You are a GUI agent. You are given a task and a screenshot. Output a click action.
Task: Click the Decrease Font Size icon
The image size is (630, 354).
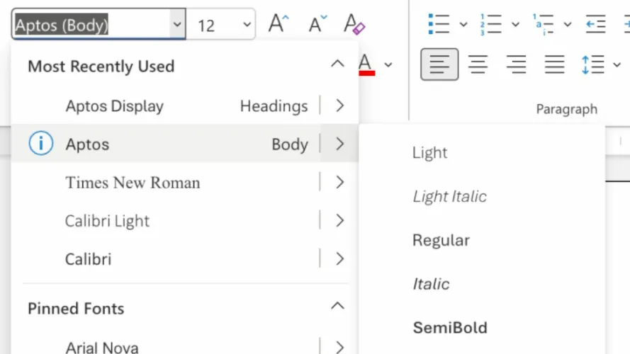tap(318, 25)
